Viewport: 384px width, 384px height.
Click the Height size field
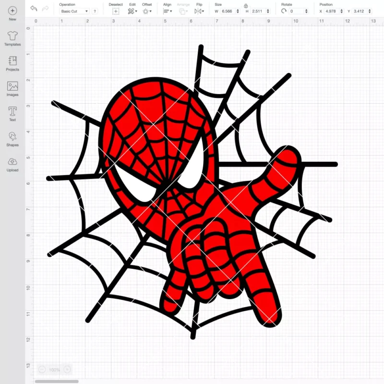pyautogui.click(x=258, y=11)
